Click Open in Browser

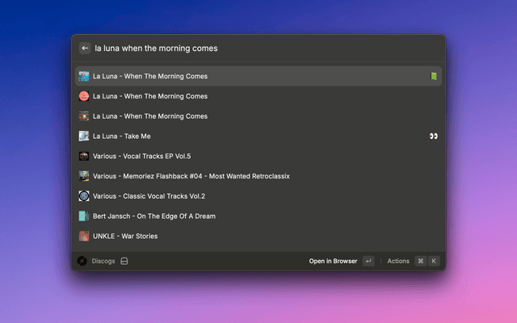click(333, 261)
